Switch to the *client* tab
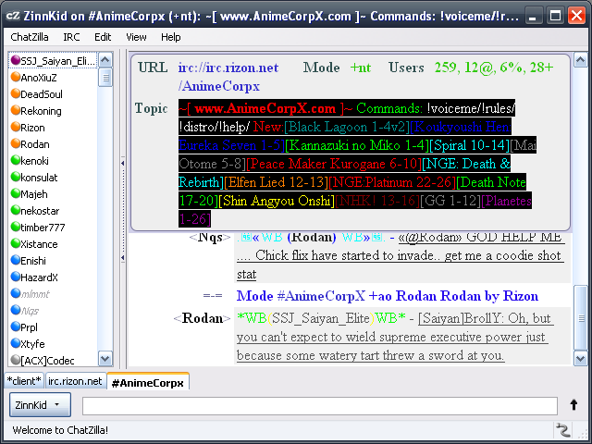The height and width of the screenshot is (444, 592). tap(23, 381)
